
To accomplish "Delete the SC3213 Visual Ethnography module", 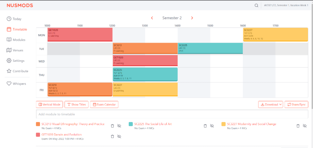I will (x=112, y=126).
